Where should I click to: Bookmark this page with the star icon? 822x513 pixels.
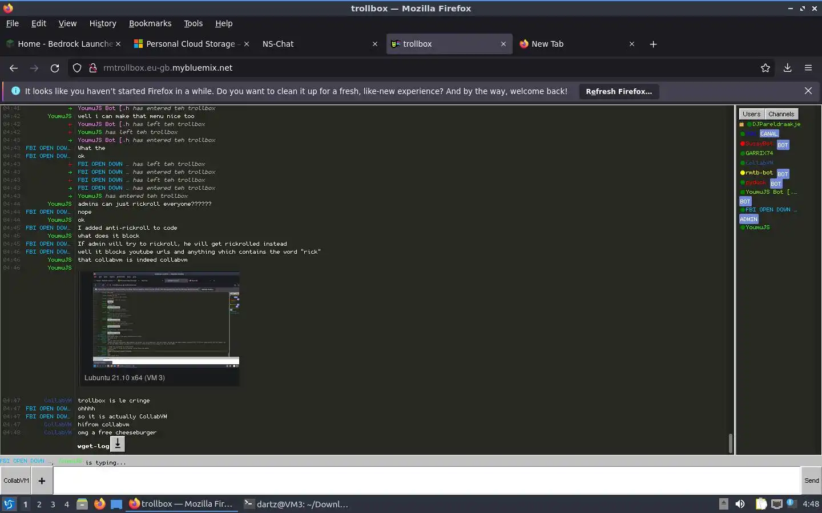(765, 68)
